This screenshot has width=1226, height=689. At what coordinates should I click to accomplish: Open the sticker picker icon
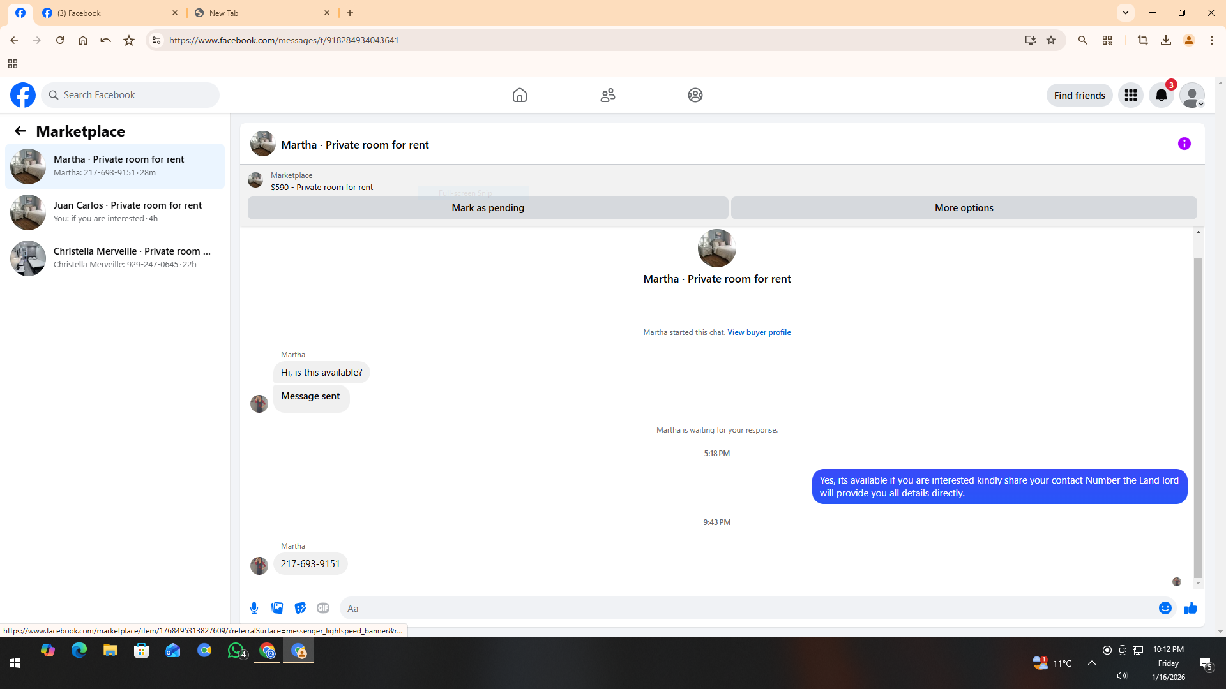[300, 608]
